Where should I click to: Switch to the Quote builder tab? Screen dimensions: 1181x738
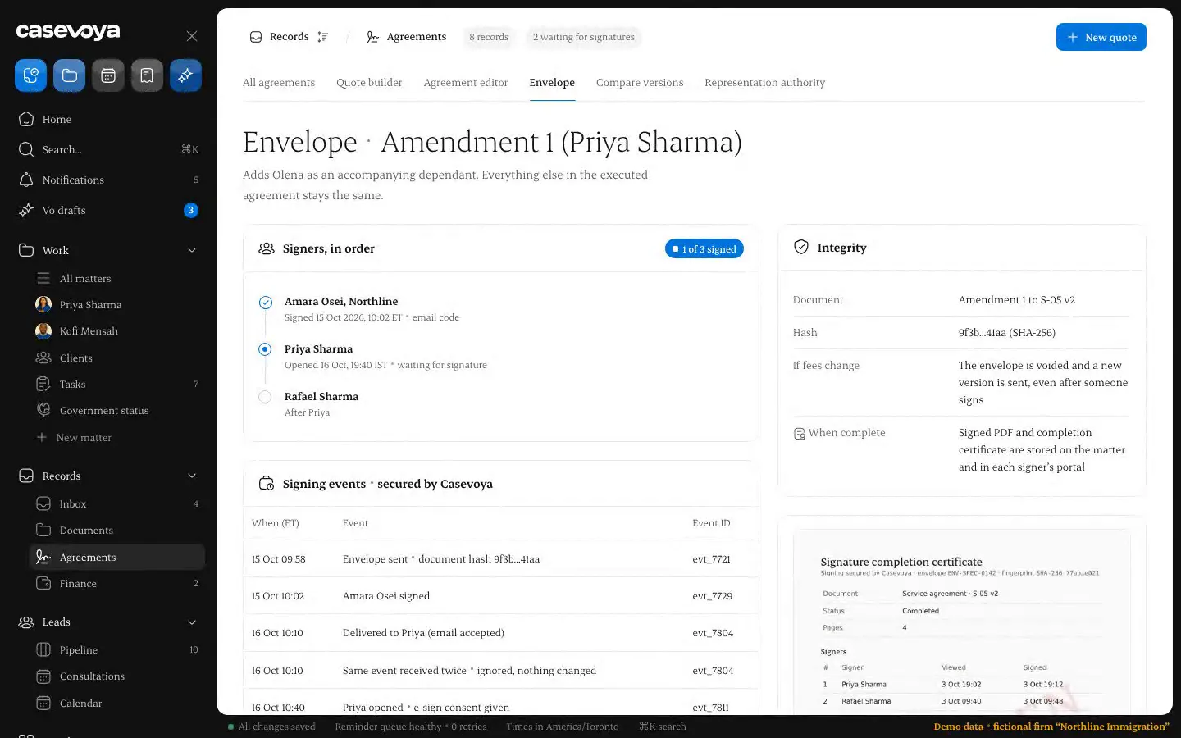click(369, 83)
